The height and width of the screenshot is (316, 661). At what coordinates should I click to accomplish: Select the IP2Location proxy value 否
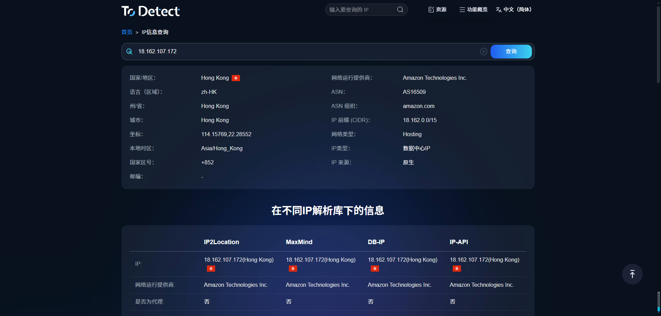click(207, 302)
